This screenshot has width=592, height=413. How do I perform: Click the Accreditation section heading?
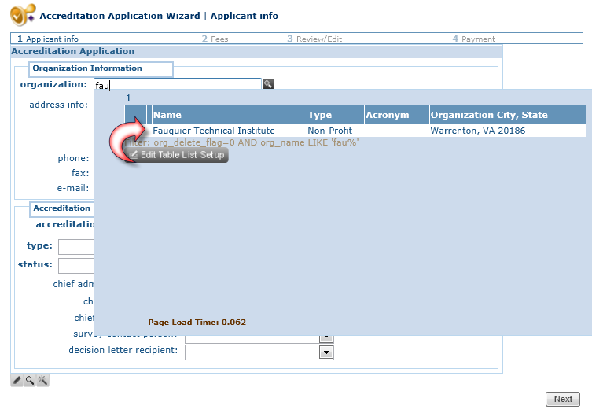pyautogui.click(x=62, y=208)
